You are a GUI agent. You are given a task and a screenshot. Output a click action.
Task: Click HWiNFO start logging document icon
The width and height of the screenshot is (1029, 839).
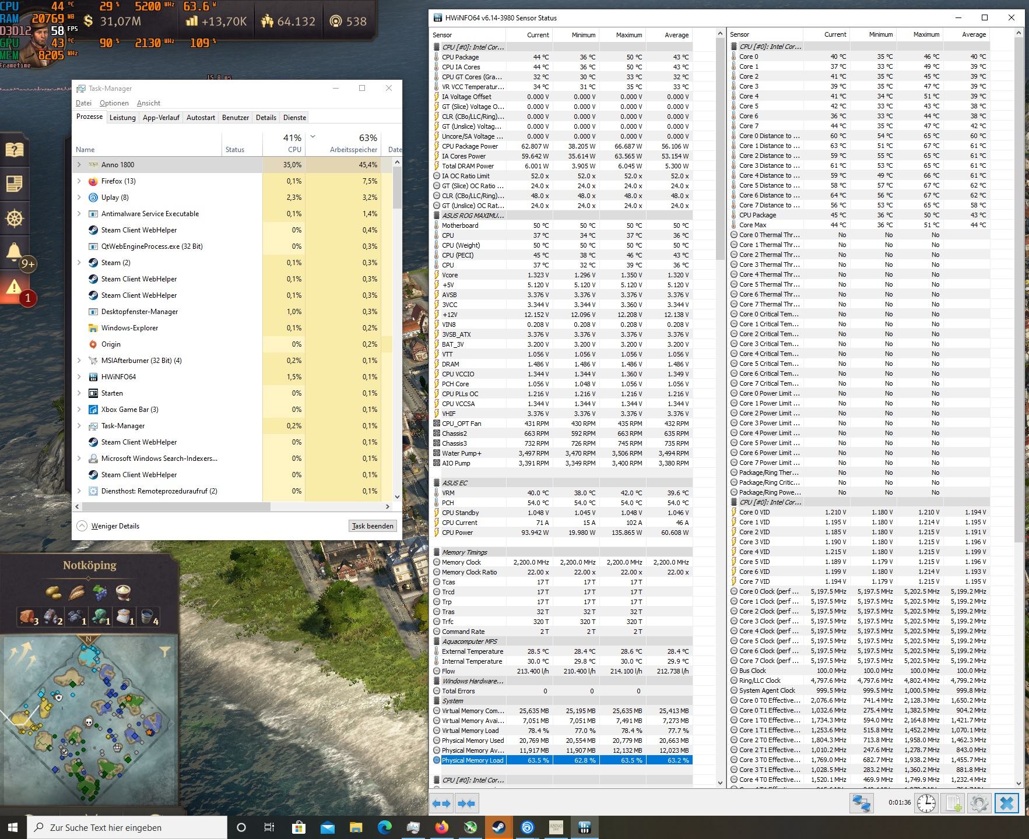pyautogui.click(x=954, y=803)
